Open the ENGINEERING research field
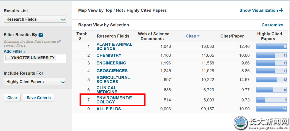290x131 pixels. [x=111, y=63]
